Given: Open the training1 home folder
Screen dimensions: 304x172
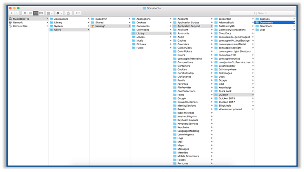Looking at the screenshot, I should (x=101, y=26).
